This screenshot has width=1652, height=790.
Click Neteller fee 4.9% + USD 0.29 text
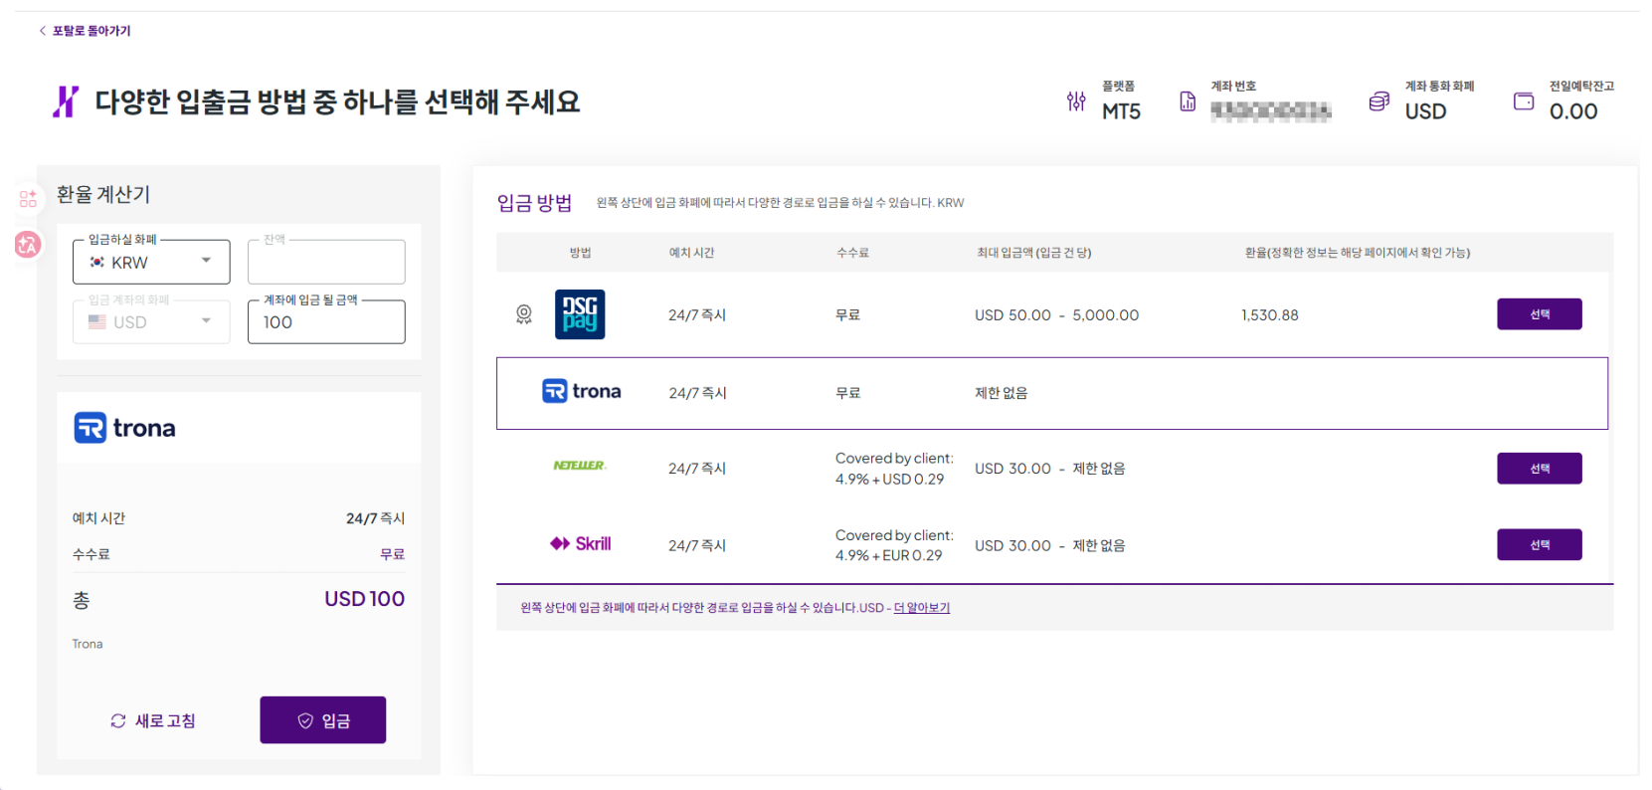pos(894,469)
